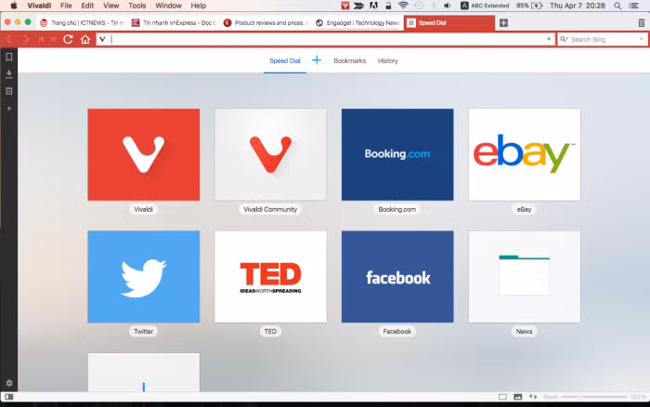The image size is (650, 407).
Task: Toggle image loading in status bar
Action: click(518, 397)
